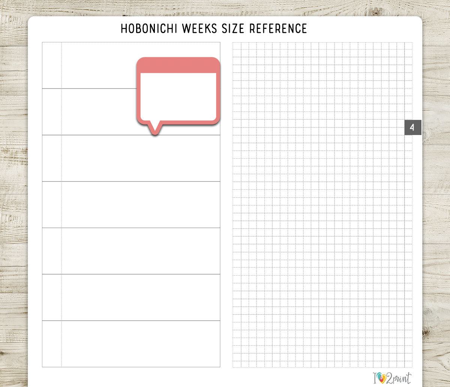Click the pink speech bubble sticker header
Screen dimensions: 450x387
(x=178, y=65)
